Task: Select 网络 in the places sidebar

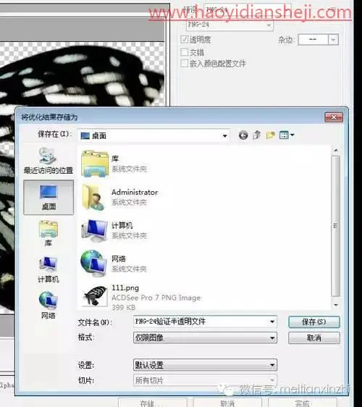Action: point(49,305)
